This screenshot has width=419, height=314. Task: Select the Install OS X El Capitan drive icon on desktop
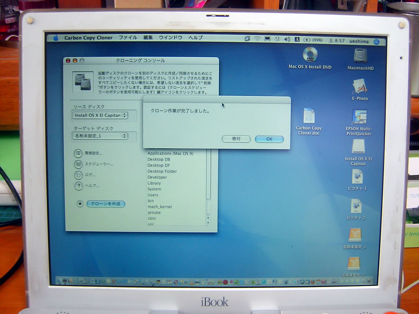pos(358,147)
